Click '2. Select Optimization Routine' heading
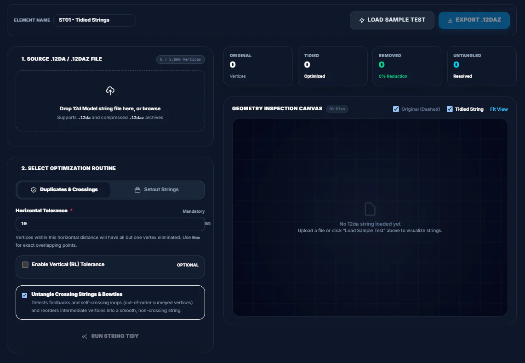 pos(68,168)
